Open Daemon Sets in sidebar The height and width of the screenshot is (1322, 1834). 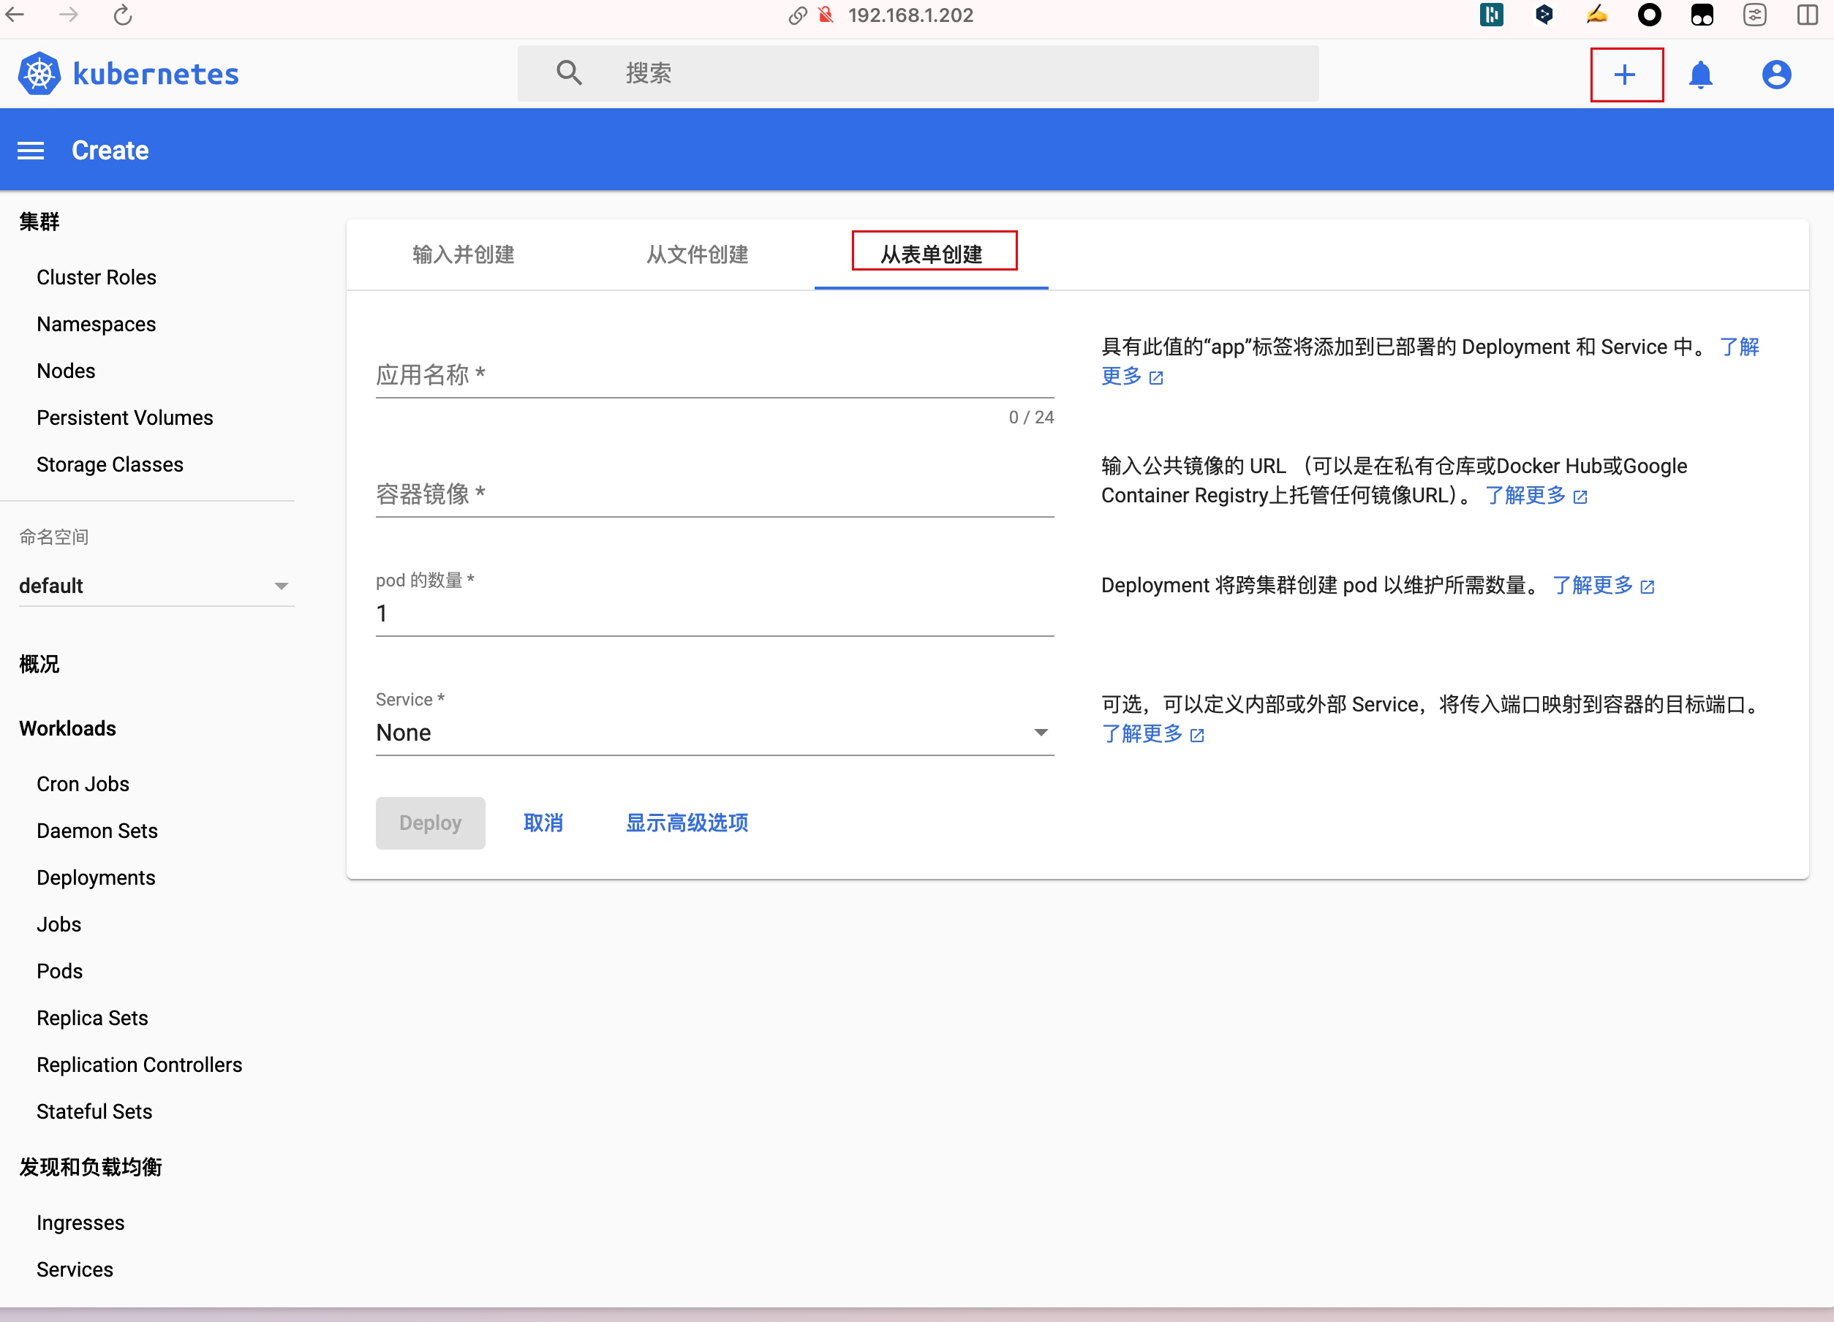97,831
